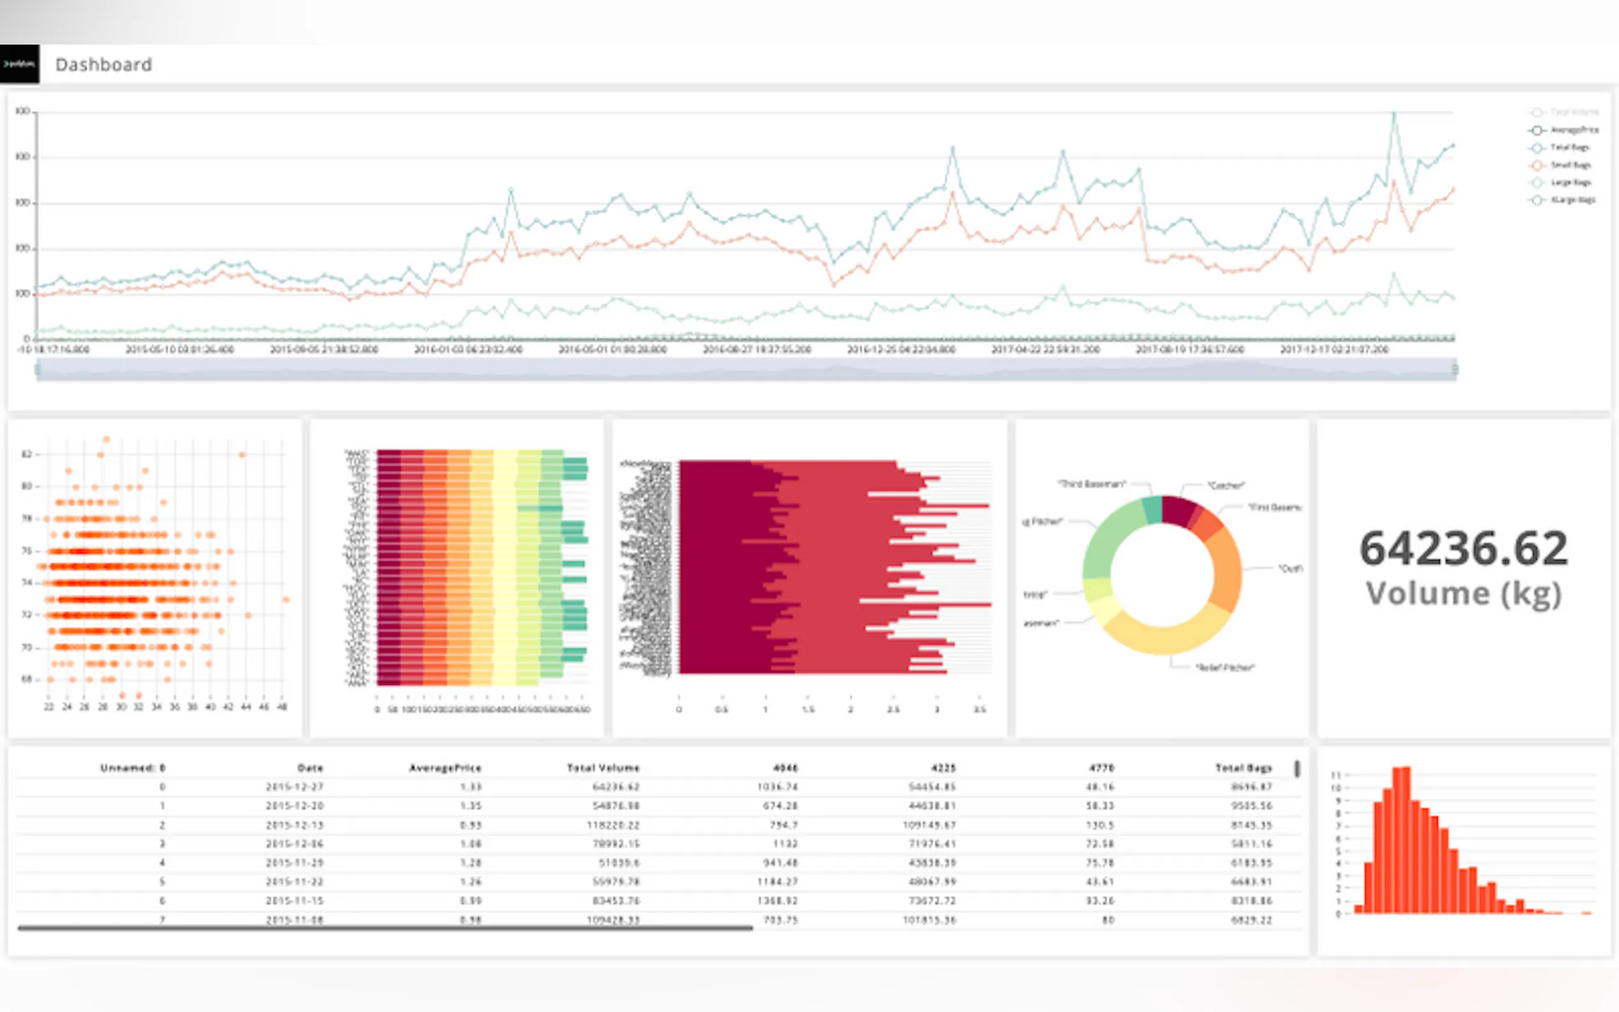Click right handle of line chart zoom slider

[1455, 370]
